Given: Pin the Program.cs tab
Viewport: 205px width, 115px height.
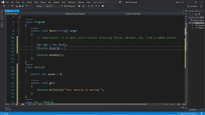Looking at the screenshot, I should pyautogui.click(x=15, y=11).
